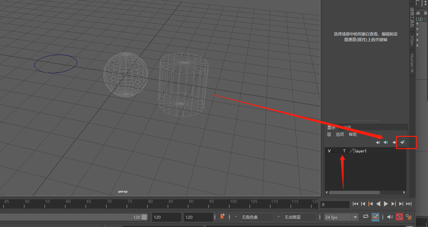Step back to previous keyframe
This screenshot has width=428, height=227.
(371, 204)
